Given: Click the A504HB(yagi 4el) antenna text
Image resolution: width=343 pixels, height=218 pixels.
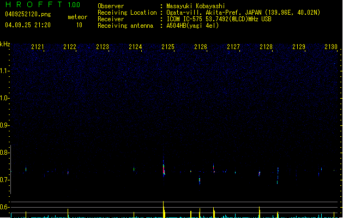Looking at the screenshot, I should [x=192, y=26].
